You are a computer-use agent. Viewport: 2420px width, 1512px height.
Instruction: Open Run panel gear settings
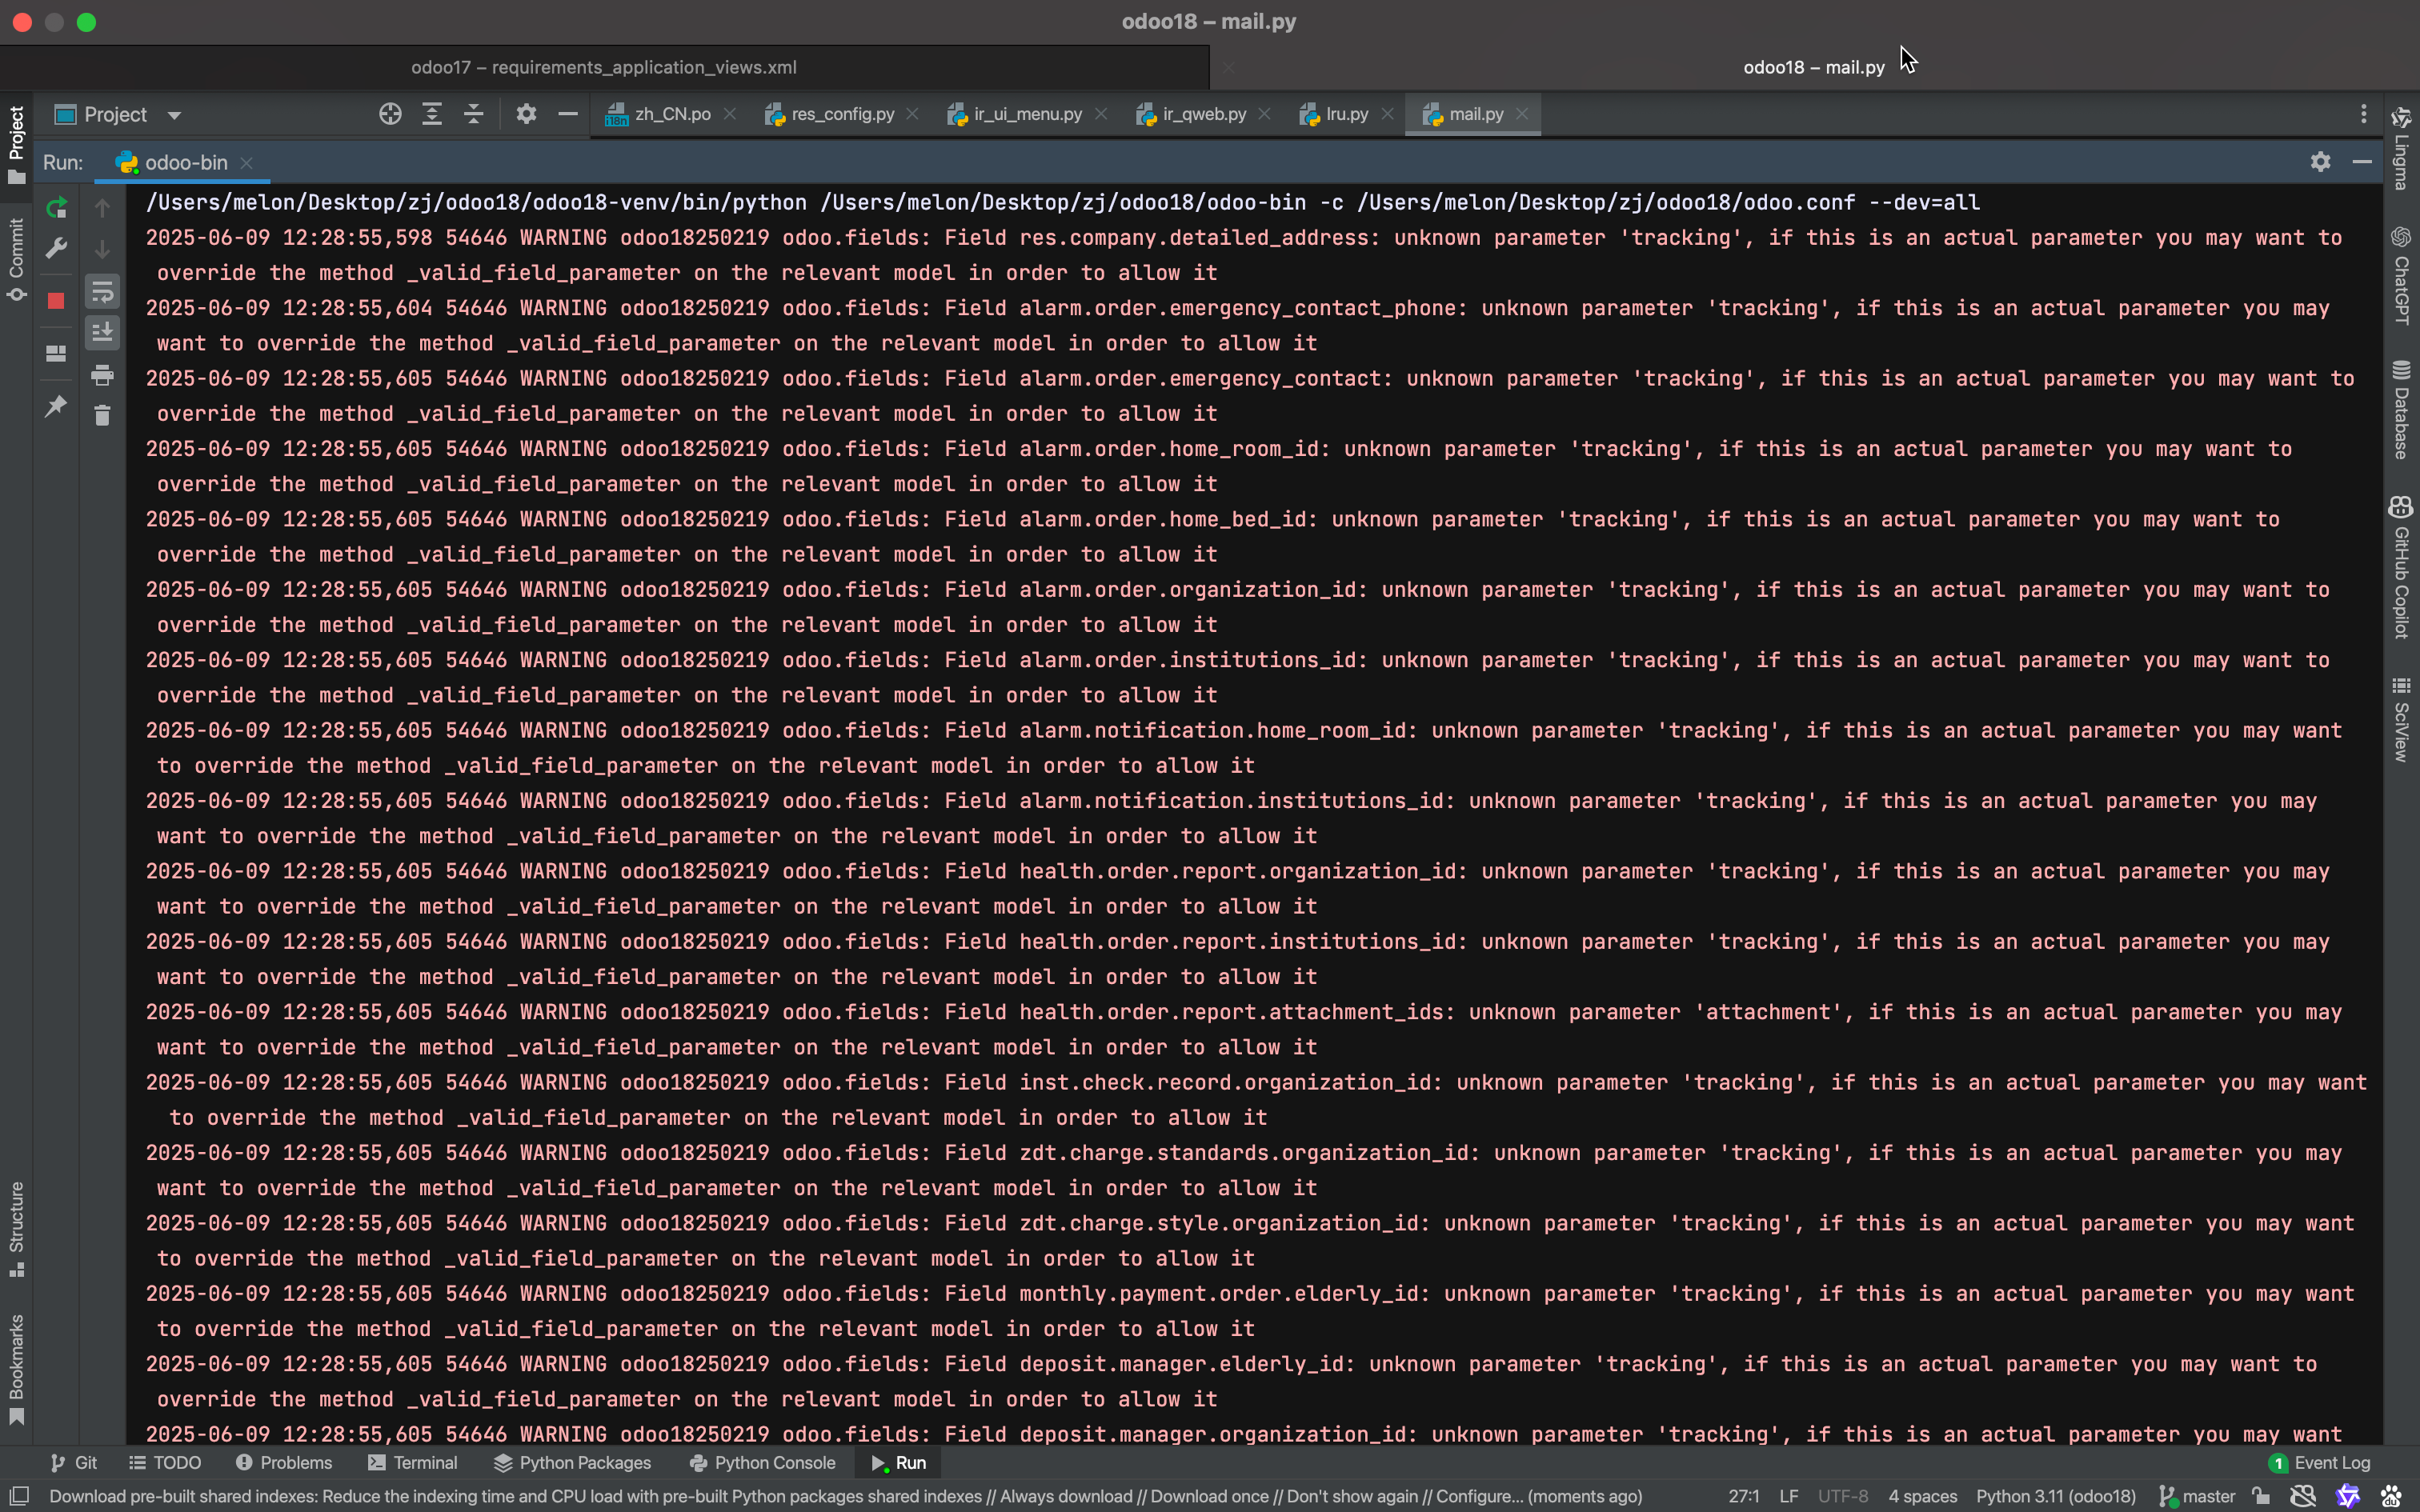[x=2320, y=162]
